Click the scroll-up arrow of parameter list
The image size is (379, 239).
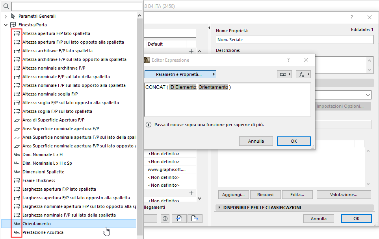(x=139, y=15)
